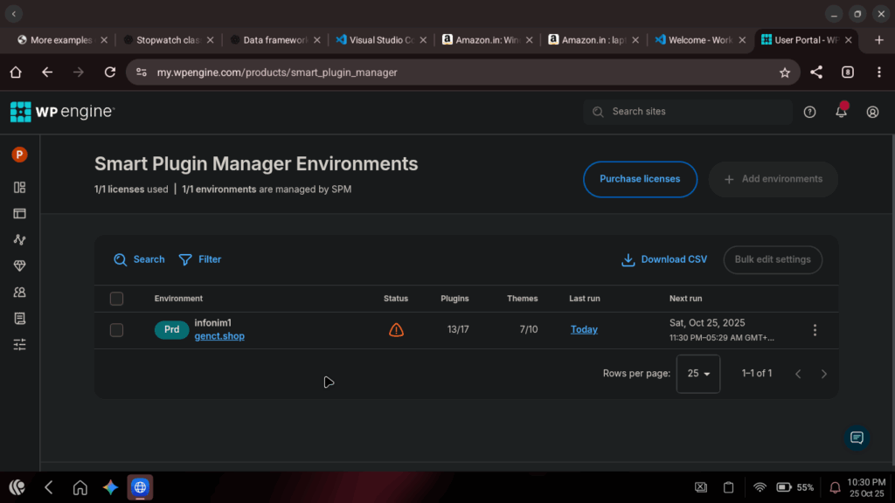This screenshot has height=503, width=895.
Task: Open the Filter options
Action: [200, 259]
